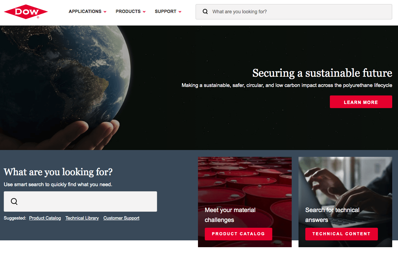Expand the Products menu chevron
Viewport: 398px width, 254px height.
click(144, 12)
